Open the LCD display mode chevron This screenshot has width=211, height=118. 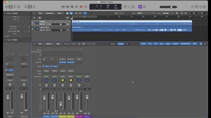click(120, 7)
